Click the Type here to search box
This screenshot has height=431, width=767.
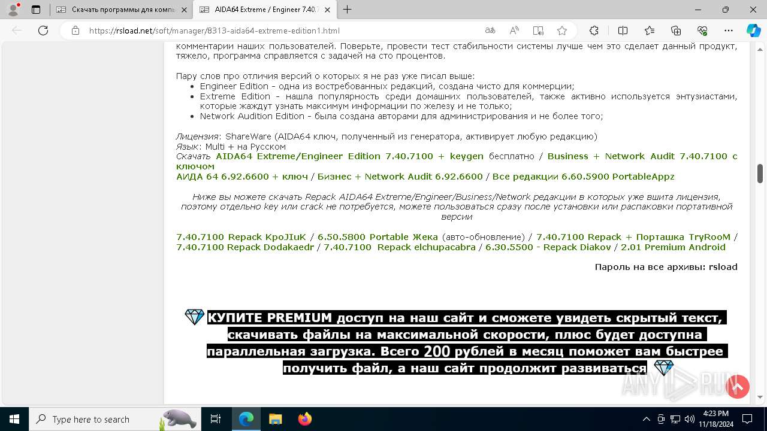(115, 419)
